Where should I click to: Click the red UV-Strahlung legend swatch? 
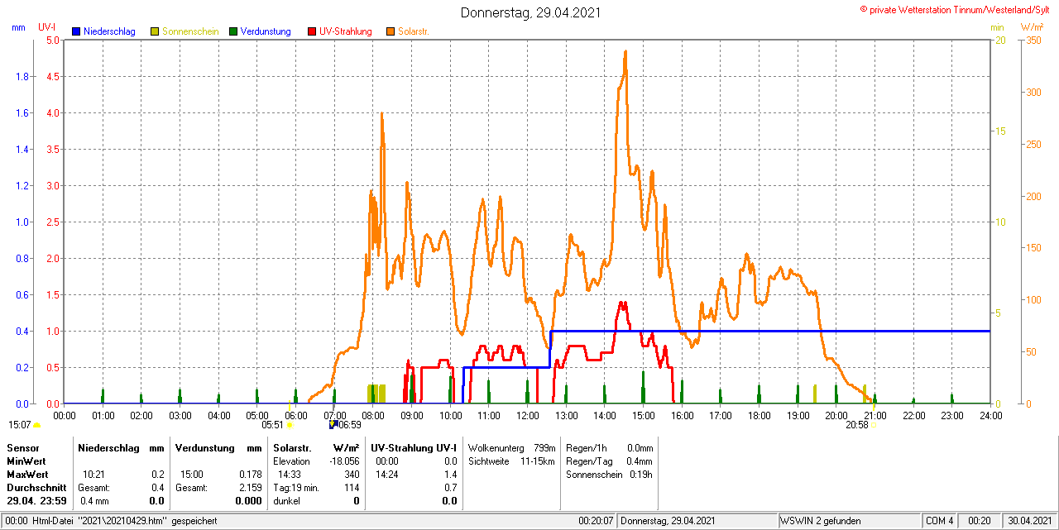coord(311,31)
